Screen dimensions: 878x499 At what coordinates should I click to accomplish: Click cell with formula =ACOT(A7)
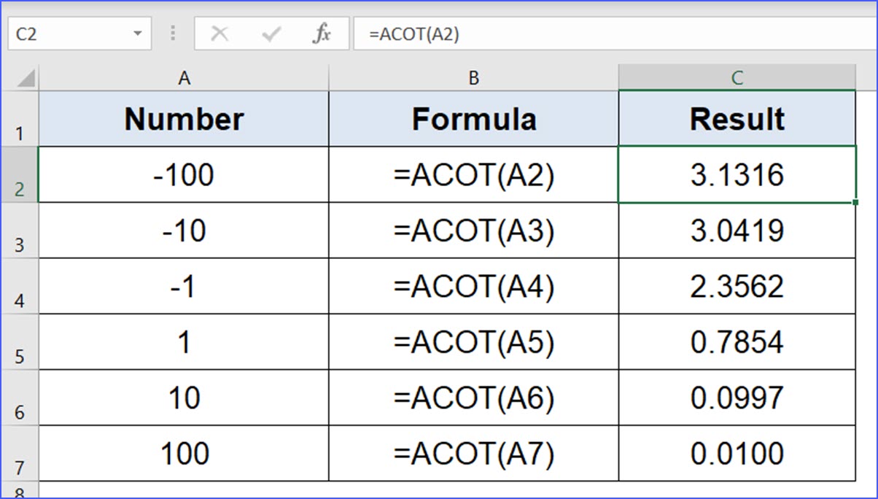tap(474, 452)
